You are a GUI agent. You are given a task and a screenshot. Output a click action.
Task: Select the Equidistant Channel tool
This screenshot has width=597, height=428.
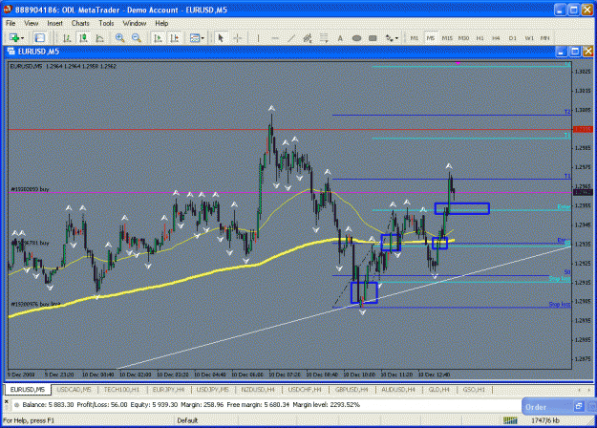pyautogui.click(x=308, y=37)
